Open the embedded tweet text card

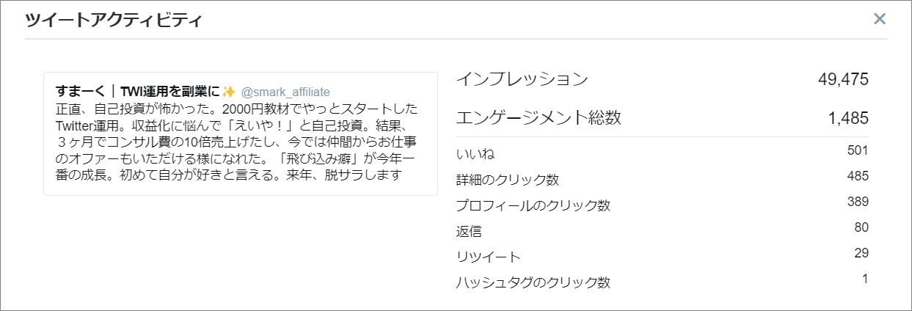tap(241, 133)
